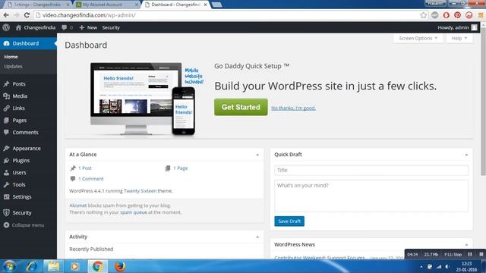Open the Howdy, admin account menu
The image size is (486, 273).
[x=457, y=27]
